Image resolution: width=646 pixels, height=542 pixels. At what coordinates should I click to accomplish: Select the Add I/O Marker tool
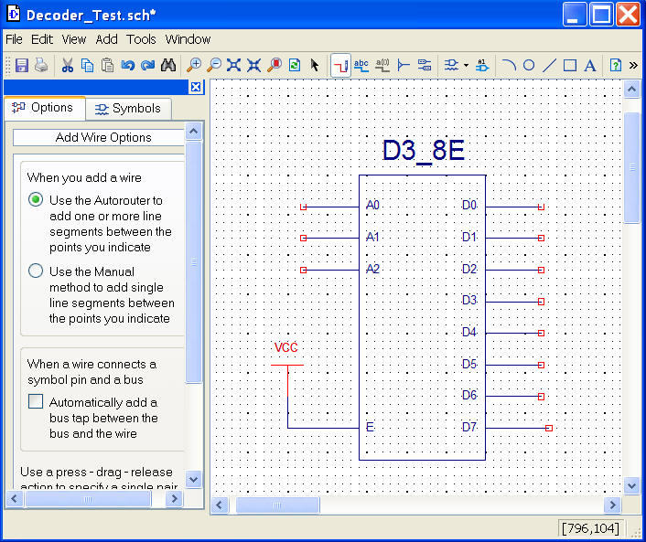[x=425, y=65]
